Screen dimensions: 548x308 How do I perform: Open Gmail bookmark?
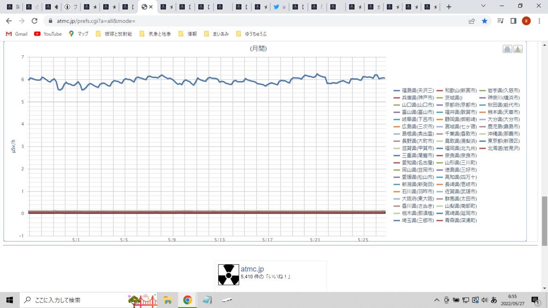coord(16,34)
